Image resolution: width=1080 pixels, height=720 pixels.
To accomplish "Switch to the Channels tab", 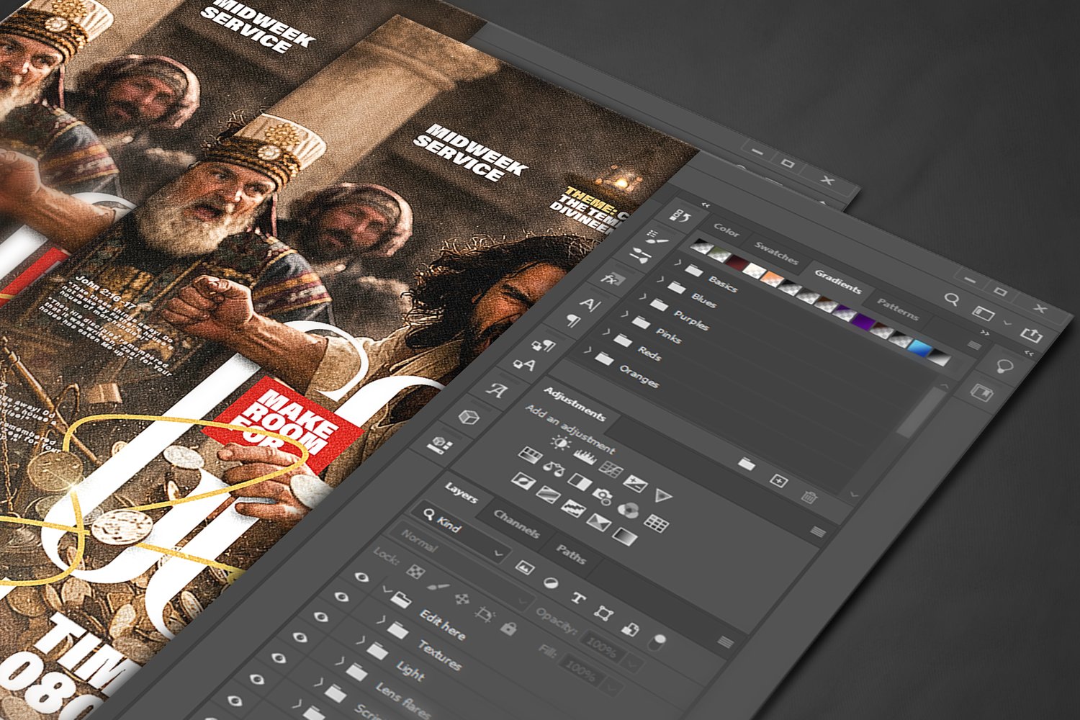I will point(516,523).
